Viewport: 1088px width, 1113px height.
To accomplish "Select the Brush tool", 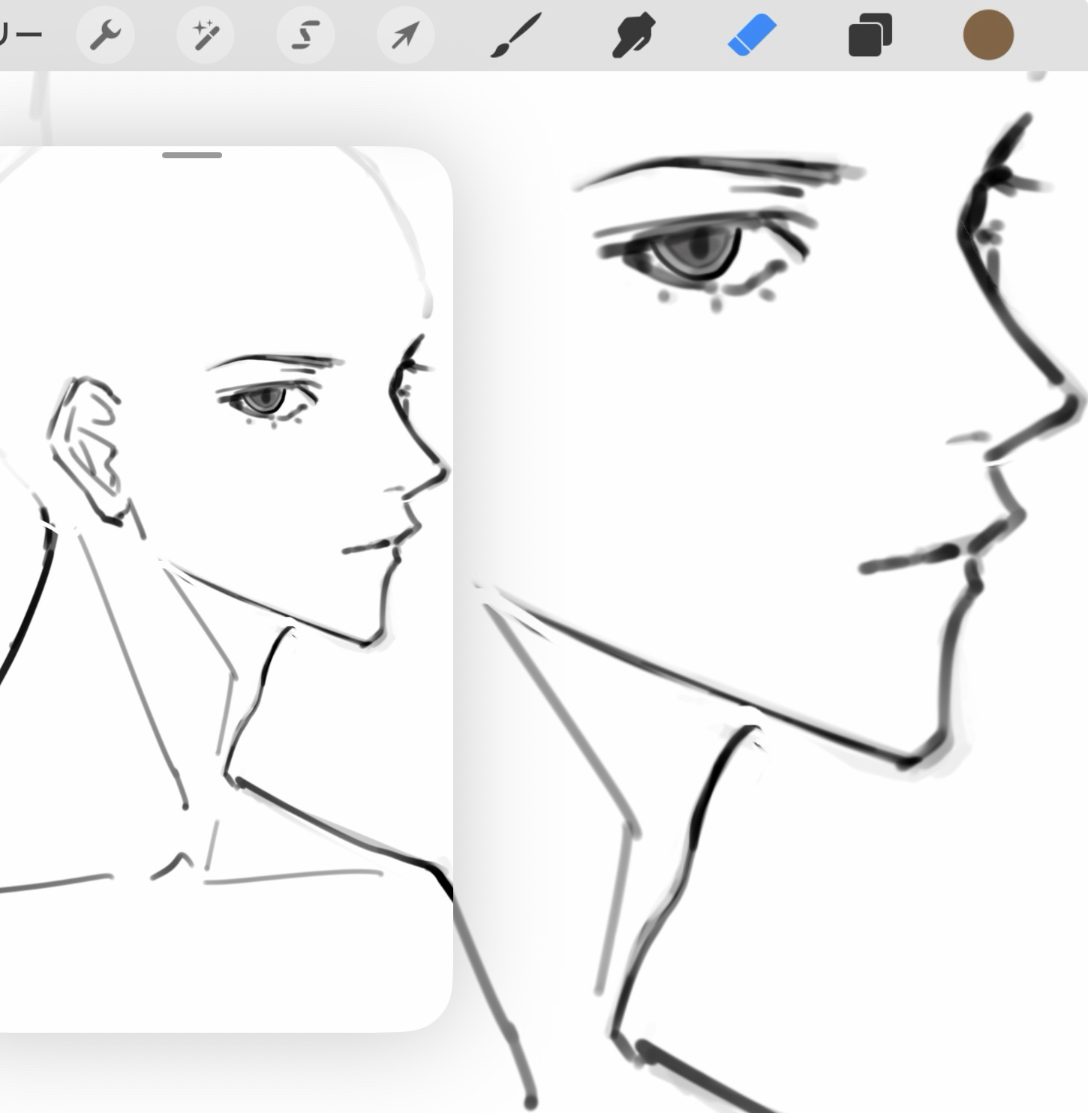I will tap(515, 35).
